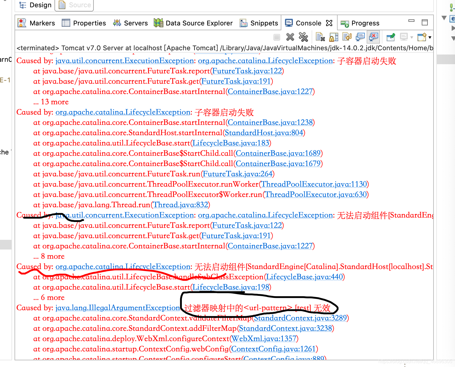Click the LifecycleBase.java:183 link
The image size is (455, 367).
[231, 143]
